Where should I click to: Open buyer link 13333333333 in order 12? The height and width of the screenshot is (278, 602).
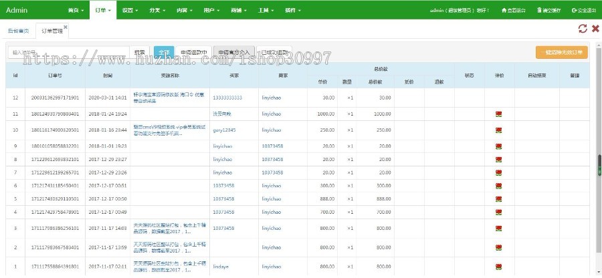pyautogui.click(x=227, y=98)
